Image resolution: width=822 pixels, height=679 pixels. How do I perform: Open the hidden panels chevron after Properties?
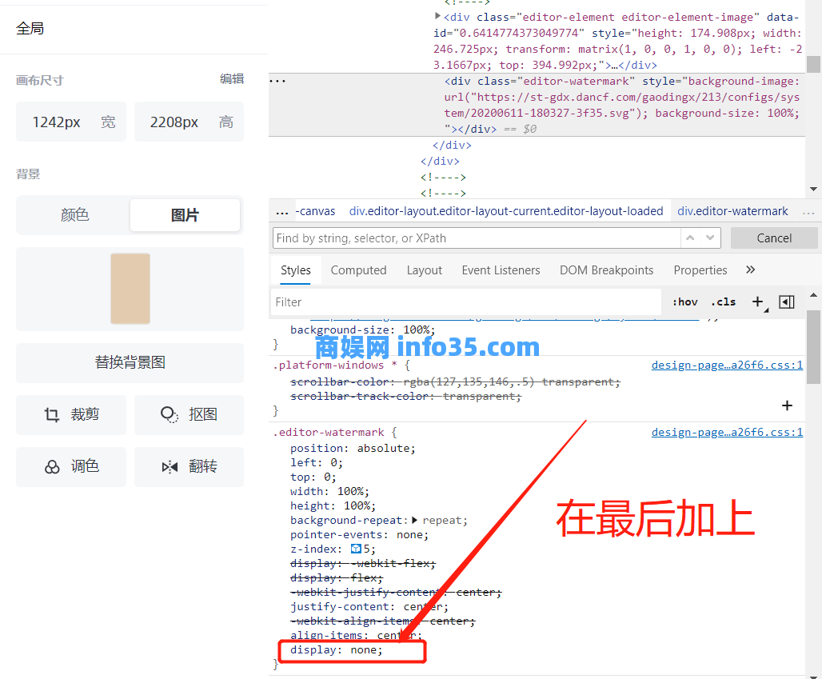coord(750,270)
